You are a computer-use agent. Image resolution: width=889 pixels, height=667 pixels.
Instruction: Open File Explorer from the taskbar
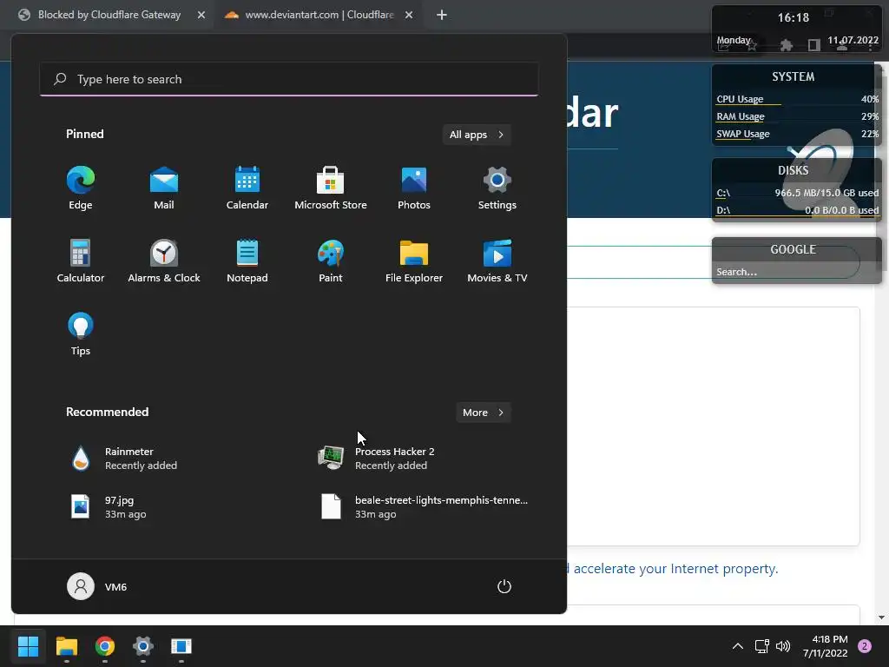[x=67, y=646]
